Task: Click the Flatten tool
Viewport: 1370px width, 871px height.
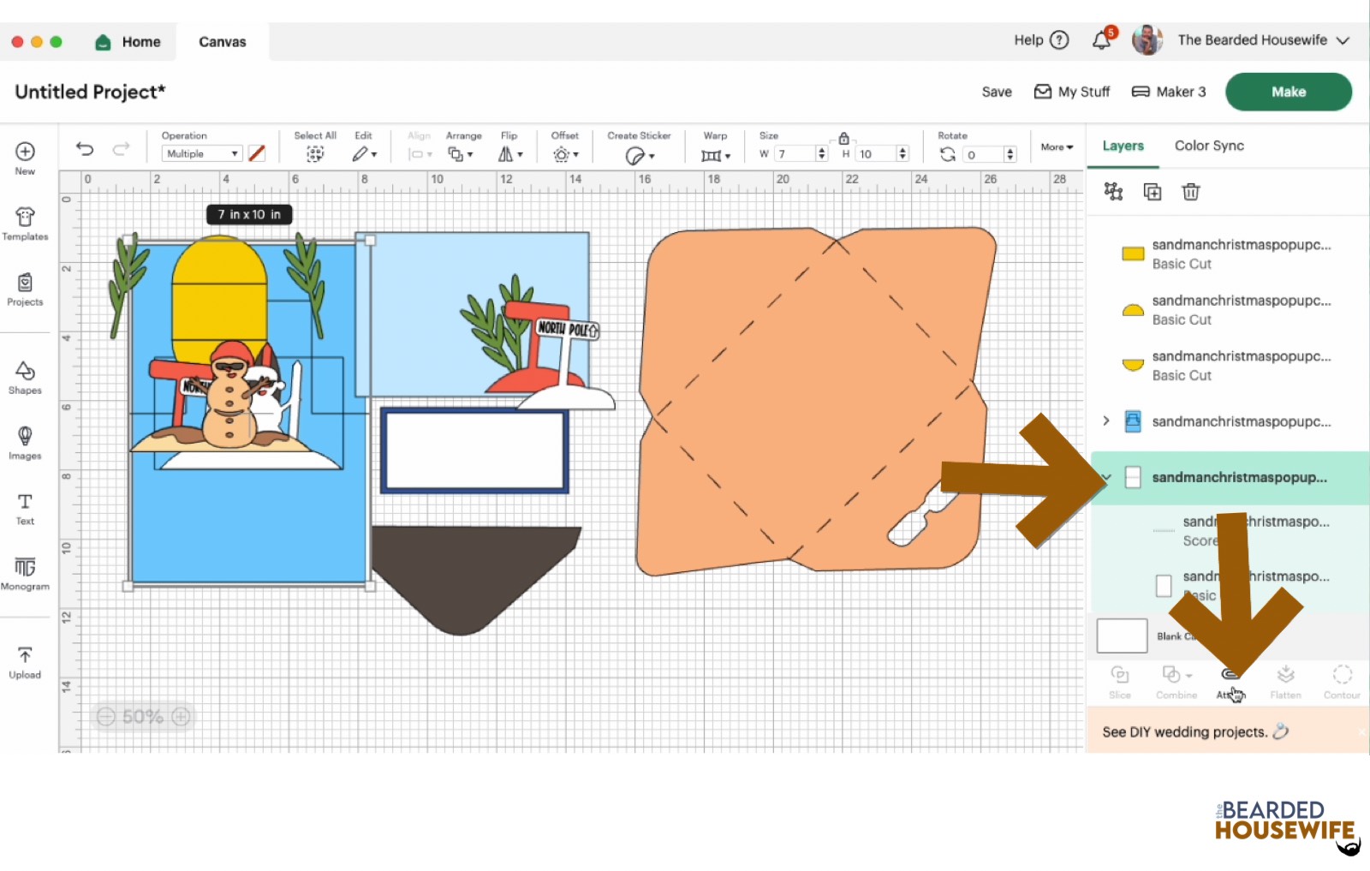Action: [x=1285, y=682]
